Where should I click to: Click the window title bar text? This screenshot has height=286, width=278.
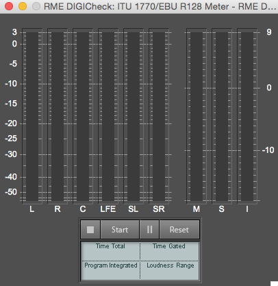click(160, 6)
